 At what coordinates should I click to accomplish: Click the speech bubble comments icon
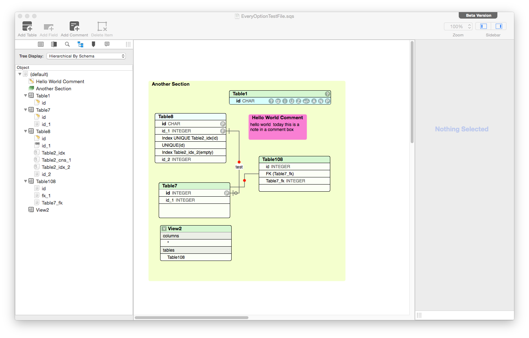click(x=107, y=44)
